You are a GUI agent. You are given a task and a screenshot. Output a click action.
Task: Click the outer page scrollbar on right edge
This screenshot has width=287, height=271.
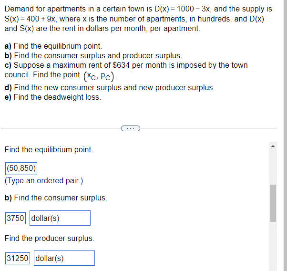point(285,135)
